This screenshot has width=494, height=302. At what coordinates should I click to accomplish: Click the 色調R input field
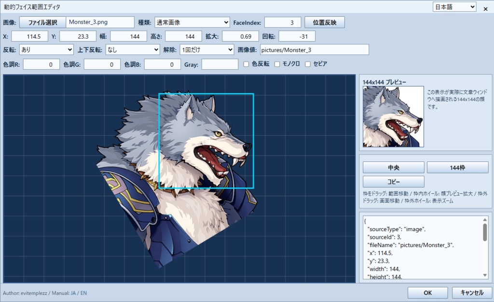(x=41, y=64)
